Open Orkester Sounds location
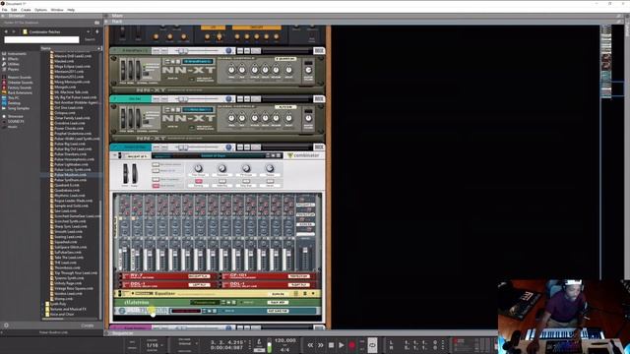The height and width of the screenshot is (354, 630). click(18, 83)
